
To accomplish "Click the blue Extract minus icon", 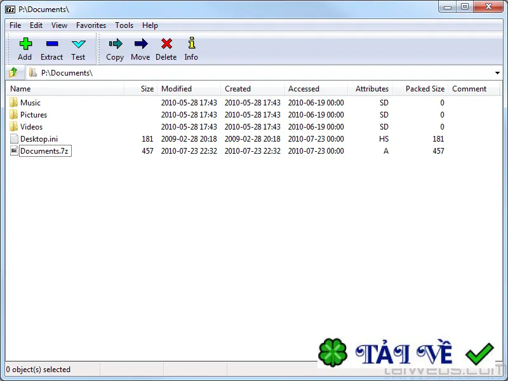I will click(52, 44).
